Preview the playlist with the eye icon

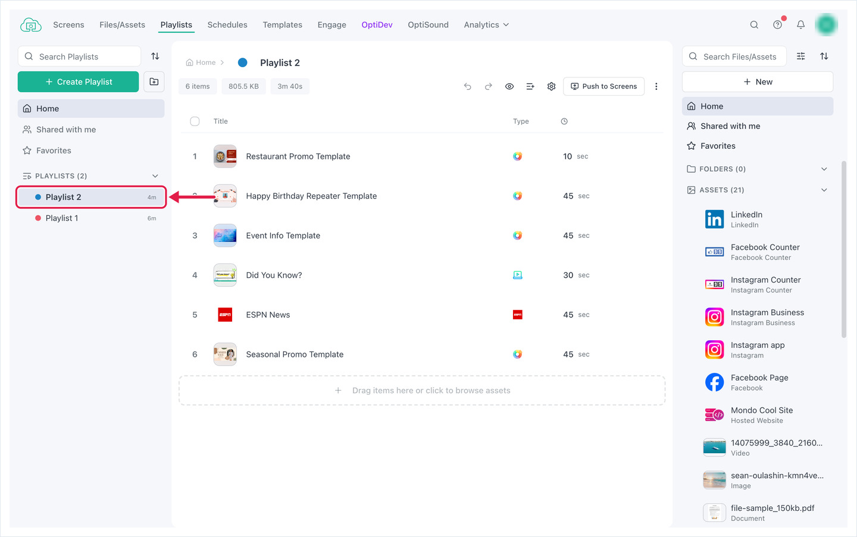click(509, 86)
